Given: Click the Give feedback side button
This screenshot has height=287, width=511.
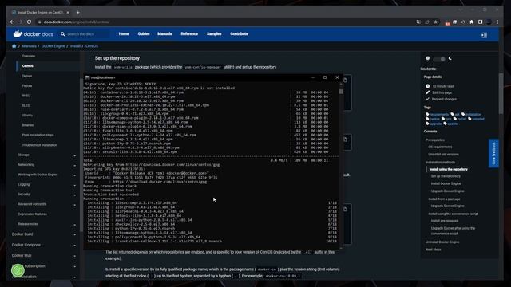Looking at the screenshot, I should point(493,153).
